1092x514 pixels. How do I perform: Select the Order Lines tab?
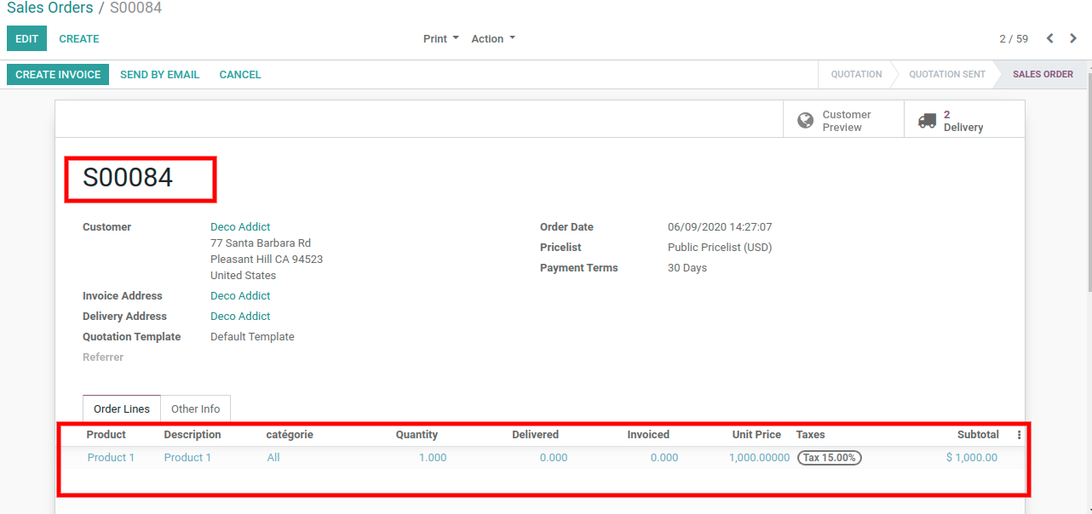point(121,408)
